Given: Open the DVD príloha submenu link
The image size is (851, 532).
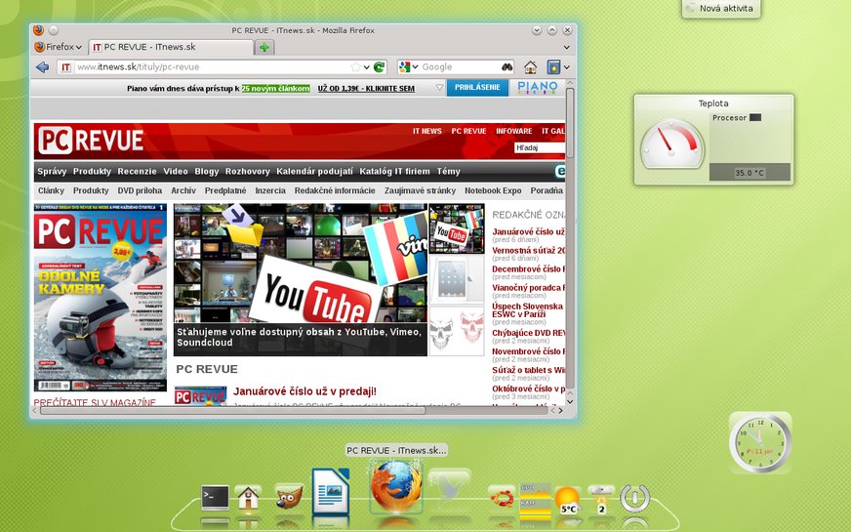Looking at the screenshot, I should pos(140,190).
